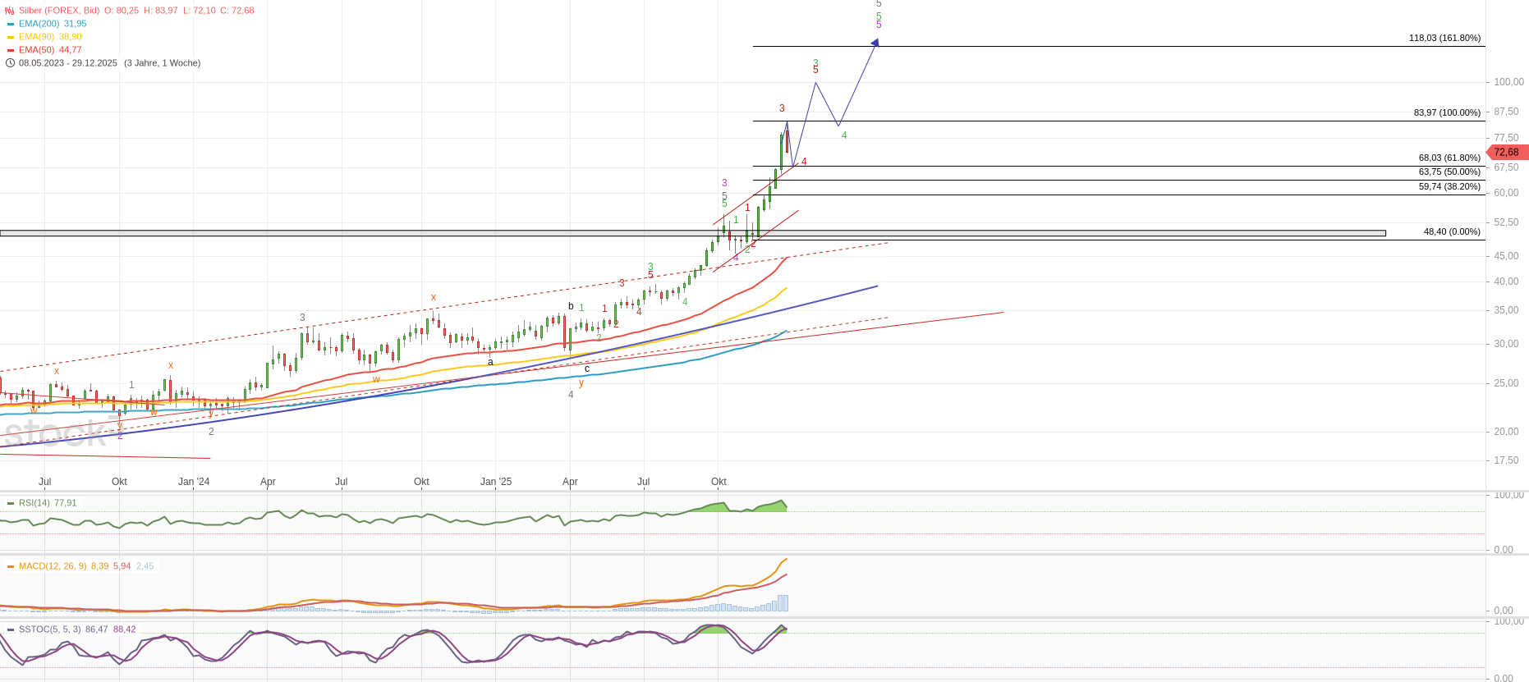This screenshot has width=1529, height=682.
Task: Open MACD(12, 26, 9) indicator label
Action: click(53, 566)
